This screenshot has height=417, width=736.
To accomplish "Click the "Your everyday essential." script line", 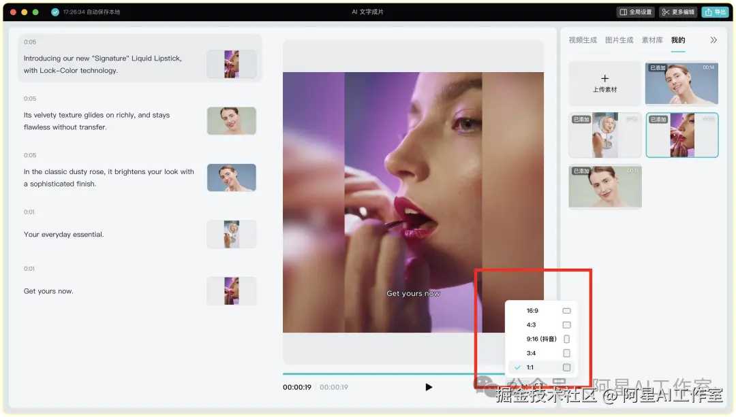I will pyautogui.click(x=64, y=234).
